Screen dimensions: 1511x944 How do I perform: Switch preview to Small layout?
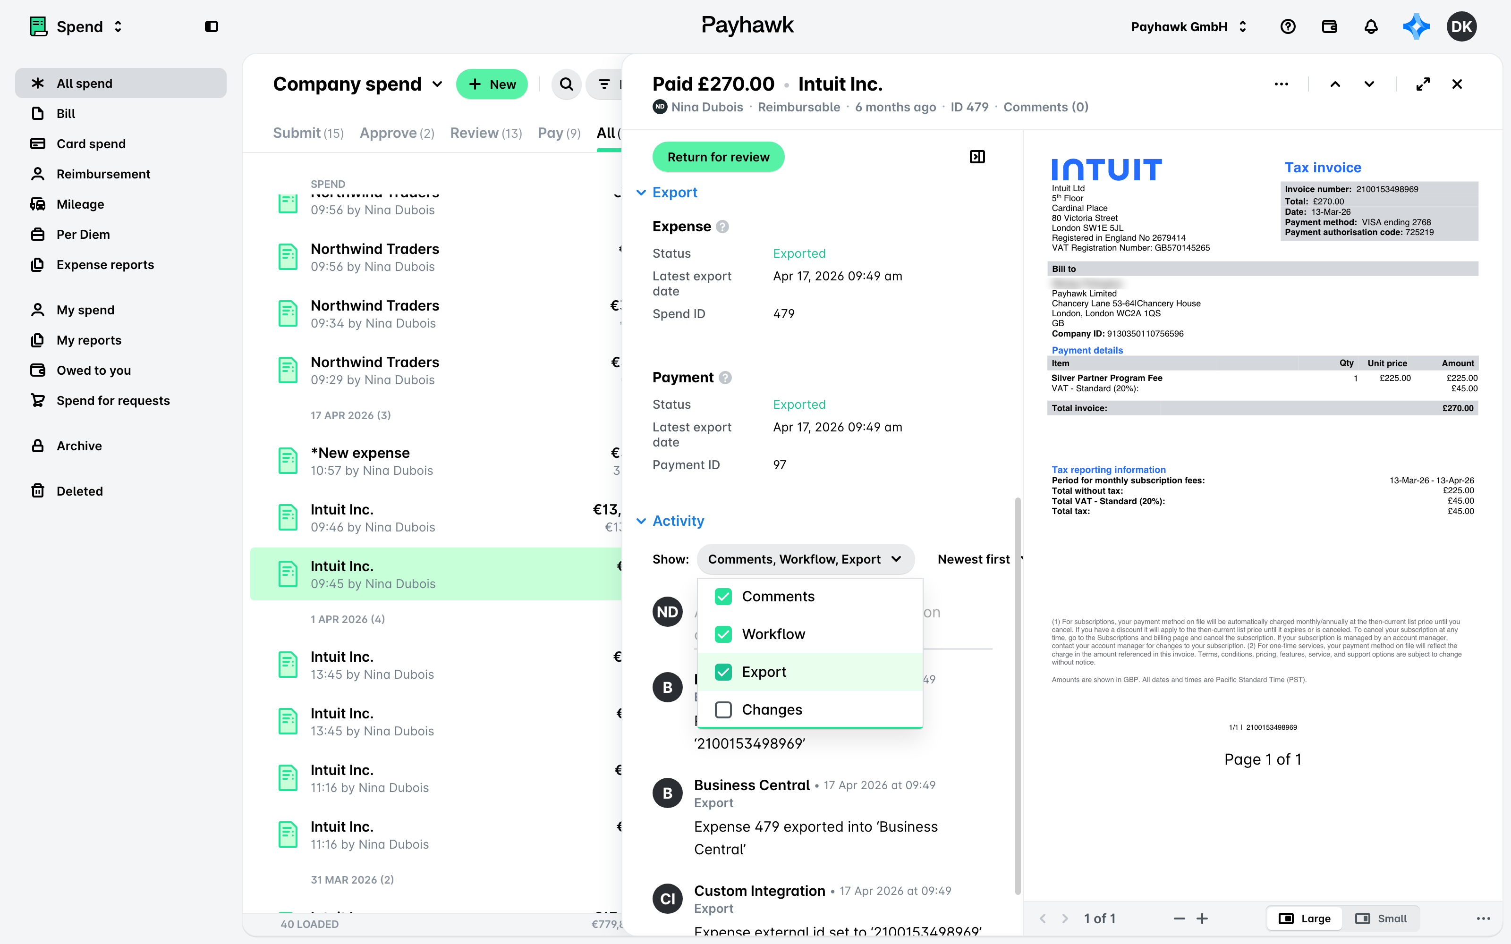coord(1381,919)
